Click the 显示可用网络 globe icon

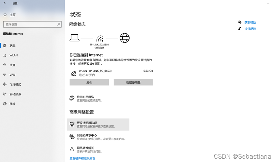tap(72, 98)
